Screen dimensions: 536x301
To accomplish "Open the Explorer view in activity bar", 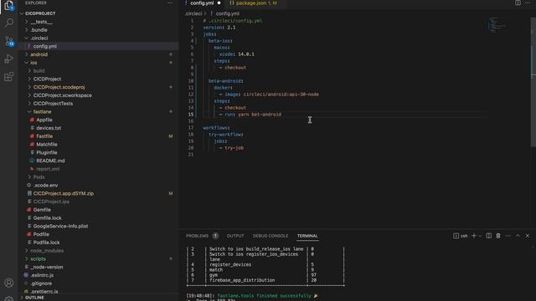I will click(8, 6).
